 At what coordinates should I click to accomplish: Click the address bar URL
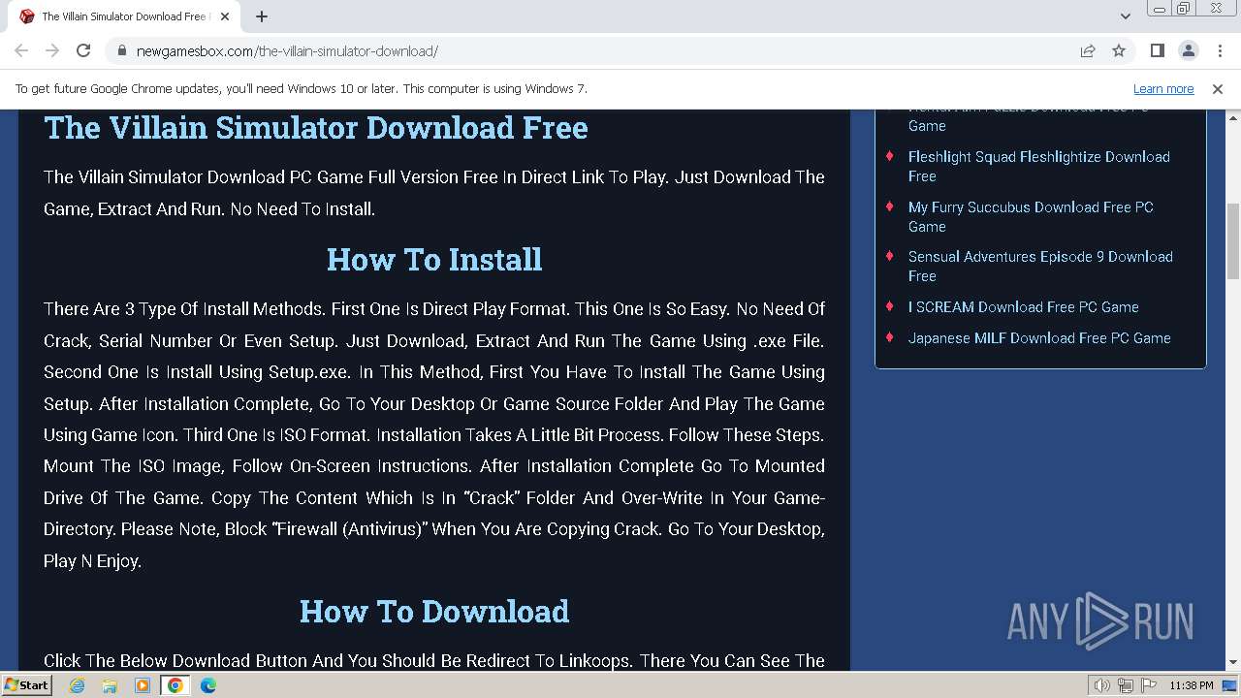click(x=287, y=51)
